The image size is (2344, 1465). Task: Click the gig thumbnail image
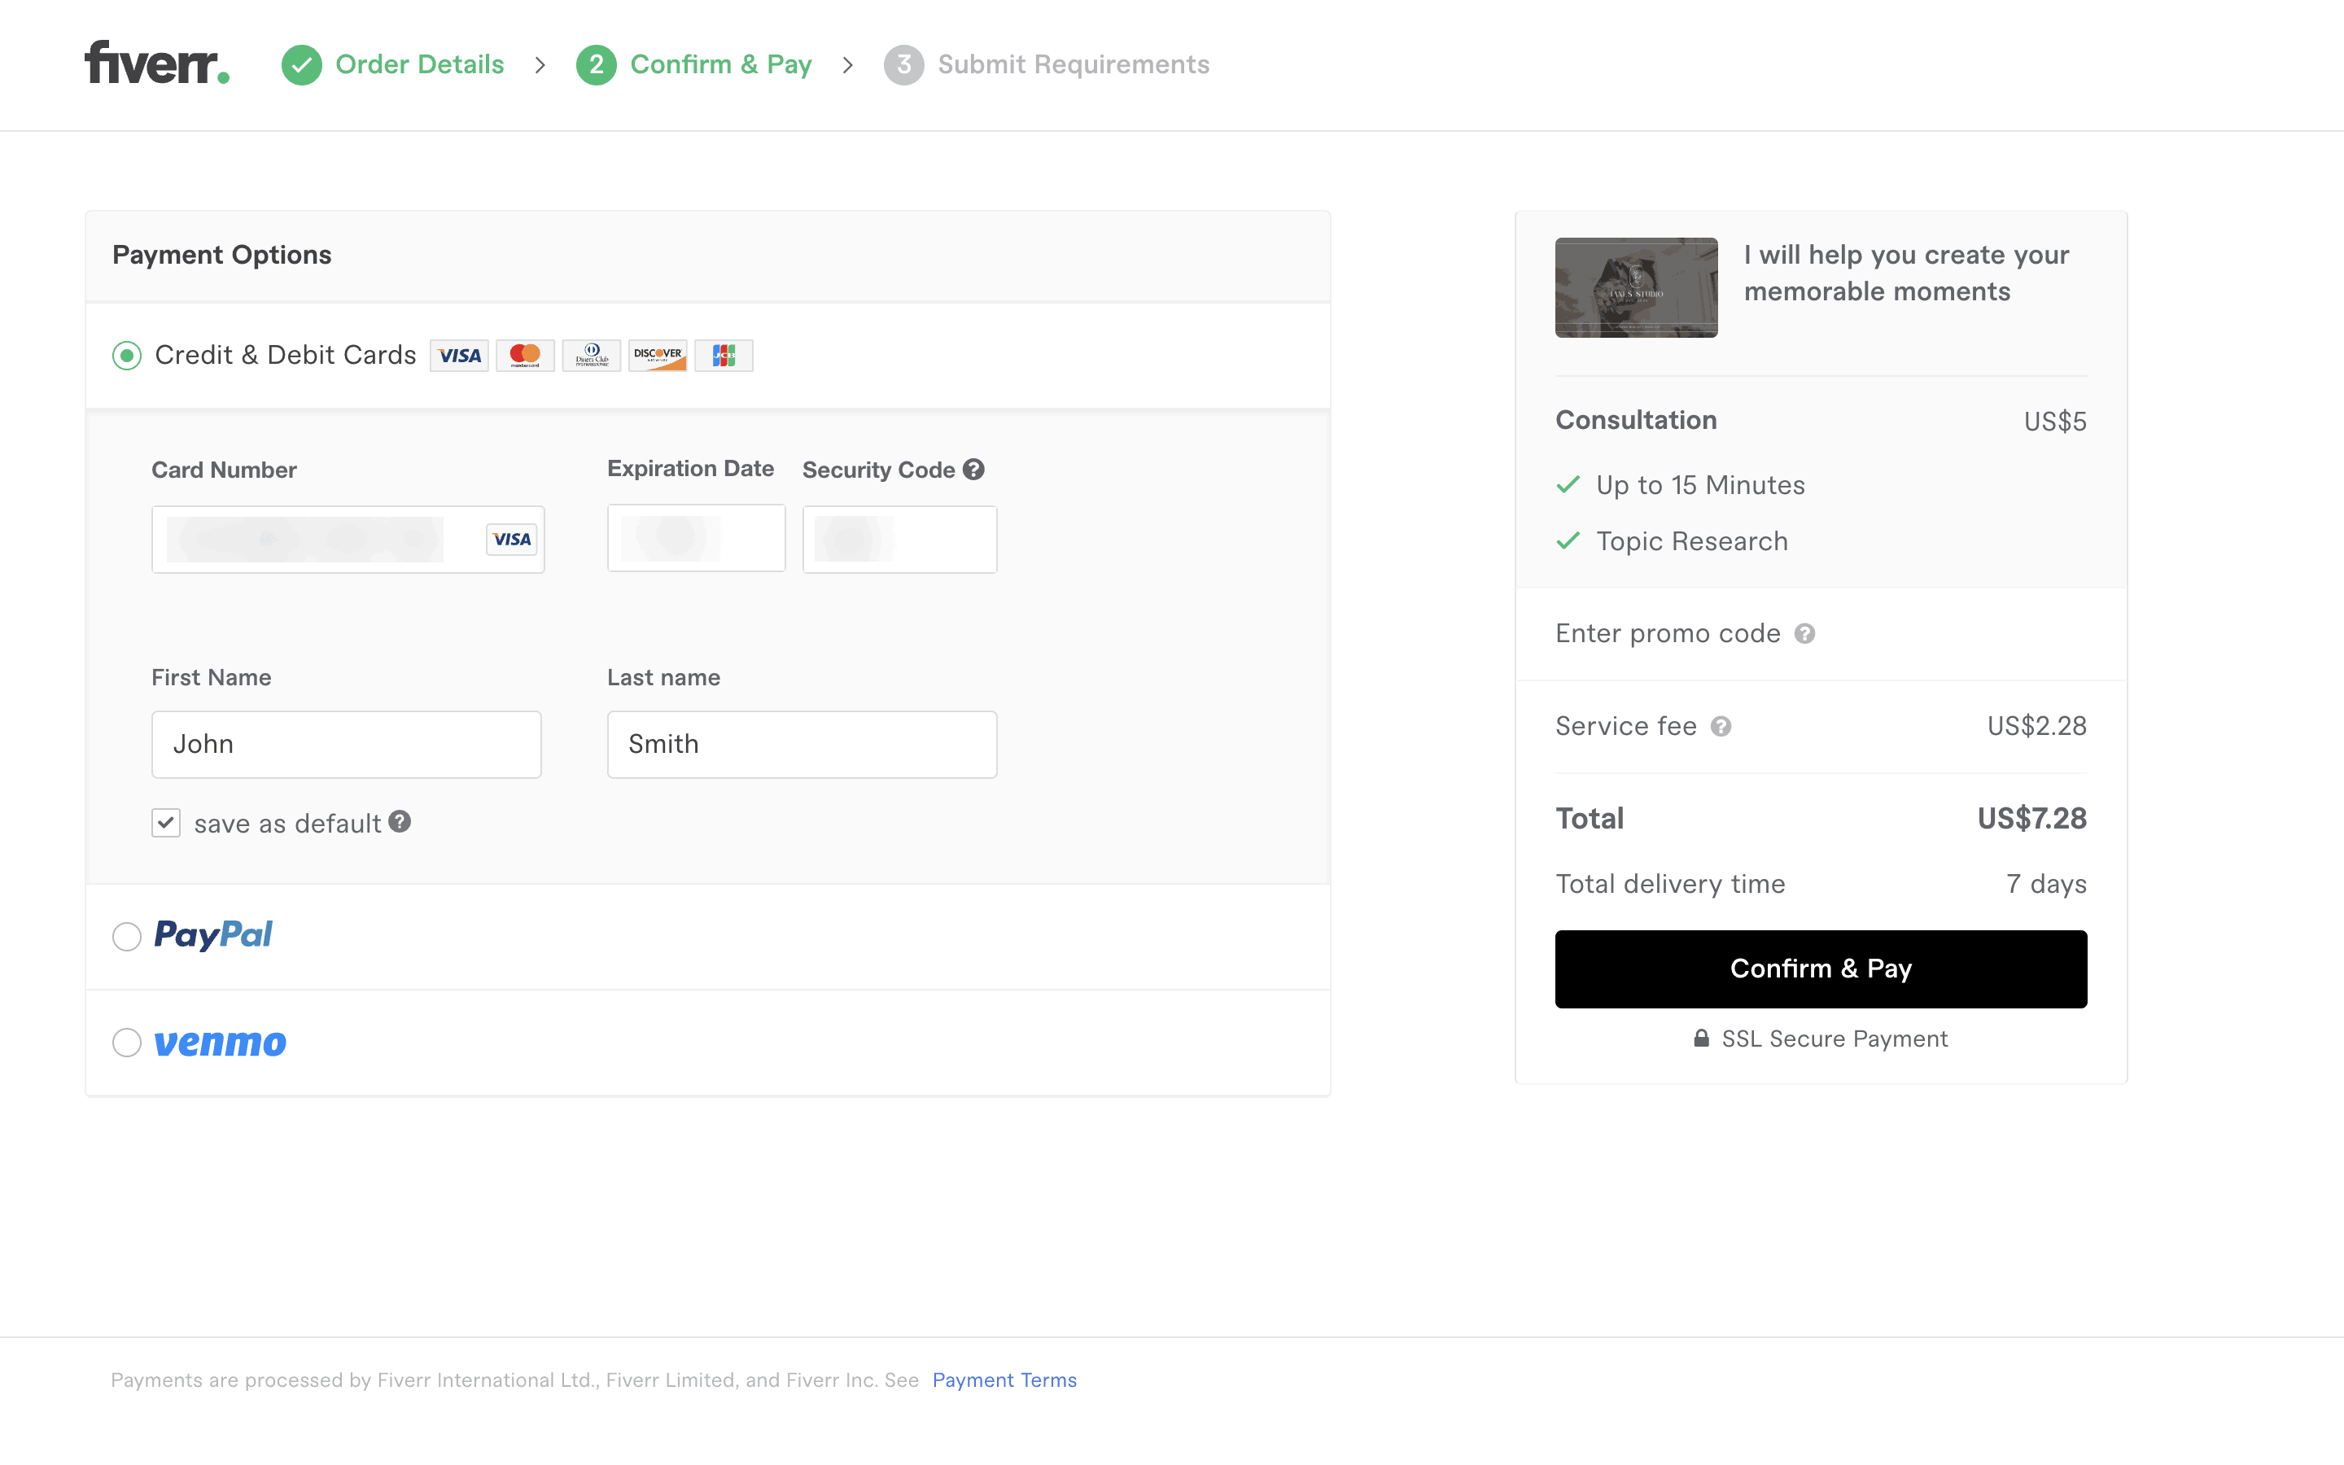[1636, 288]
